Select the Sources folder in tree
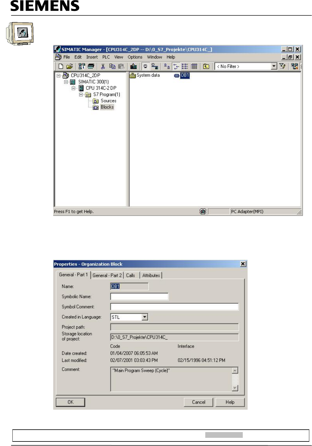 109,101
